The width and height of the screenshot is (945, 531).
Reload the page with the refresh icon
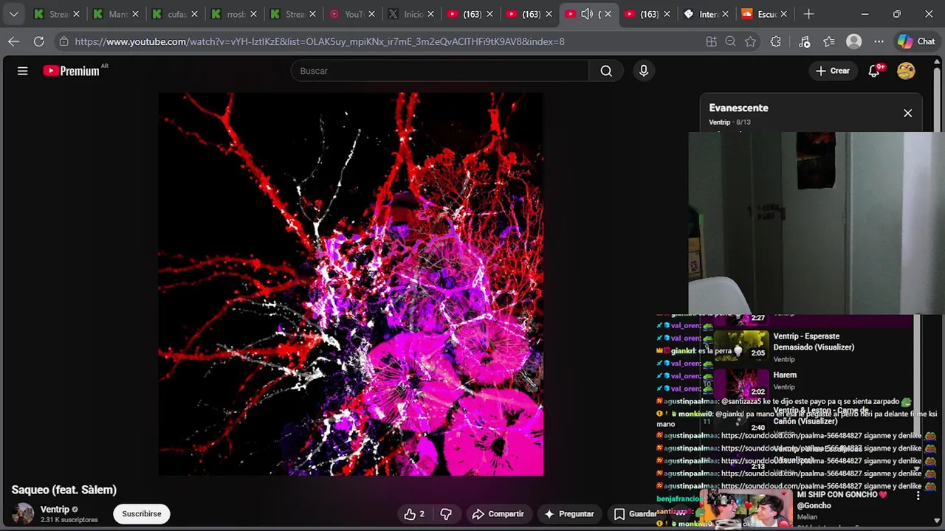point(38,41)
